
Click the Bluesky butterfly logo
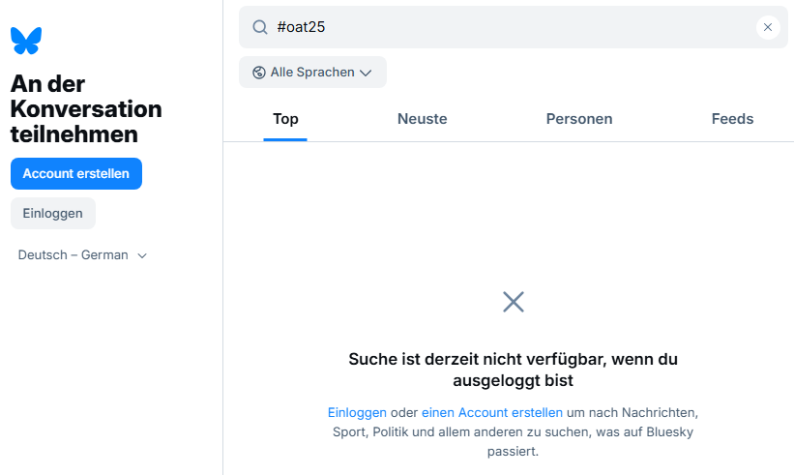26,41
